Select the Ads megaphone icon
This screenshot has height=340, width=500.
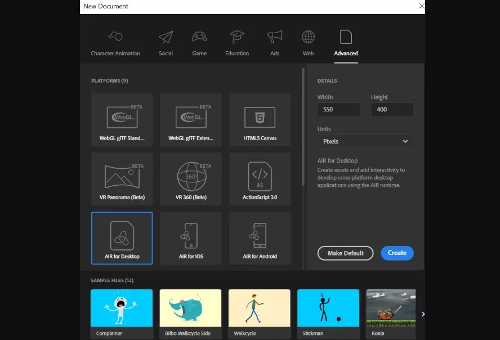pyautogui.click(x=275, y=37)
